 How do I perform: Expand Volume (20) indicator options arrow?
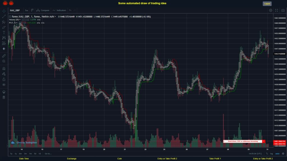[20, 20]
